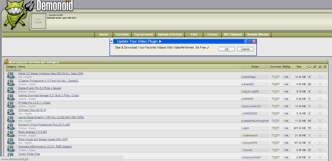Go to Upload a torrent page
This screenshot has height=161, width=332.
coord(170,34)
